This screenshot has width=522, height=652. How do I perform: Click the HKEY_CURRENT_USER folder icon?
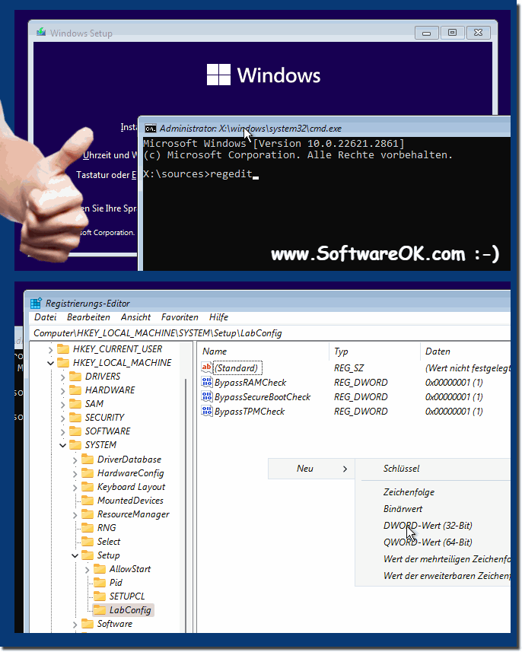tap(63, 348)
